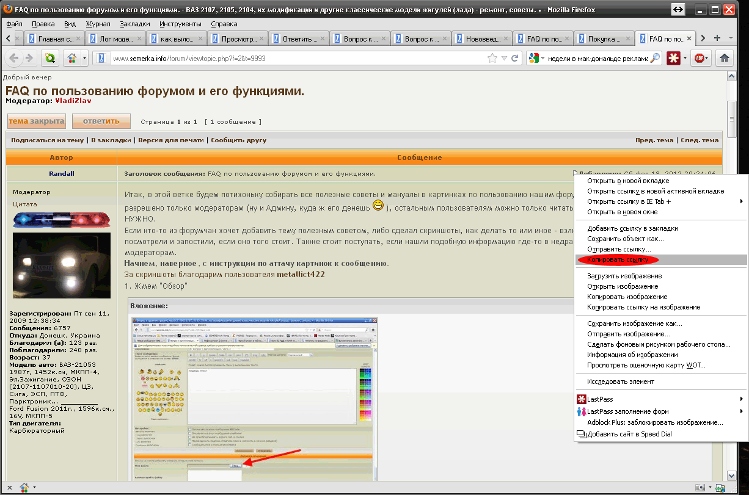Open the 'Закладки' menu in menu bar
The image size is (749, 495).
[x=135, y=24]
